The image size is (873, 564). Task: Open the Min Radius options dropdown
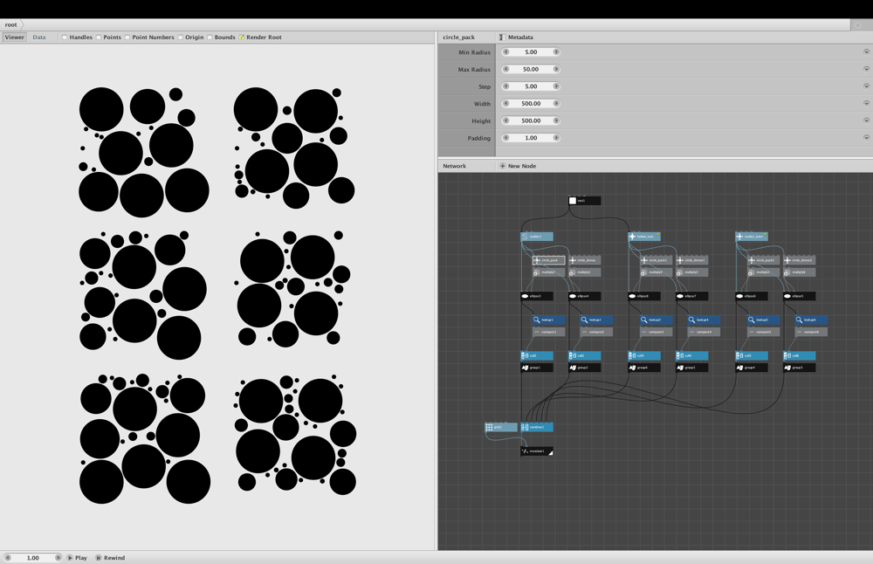pos(866,52)
